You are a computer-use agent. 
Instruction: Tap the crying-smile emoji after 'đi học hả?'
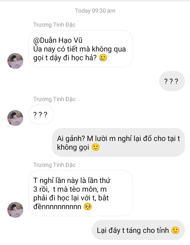click(x=103, y=58)
